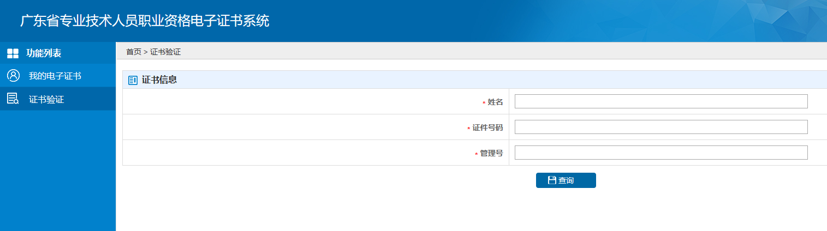This screenshot has width=827, height=231.
Task: Click 证书验证 in the breadcrumb trail
Action: (165, 52)
